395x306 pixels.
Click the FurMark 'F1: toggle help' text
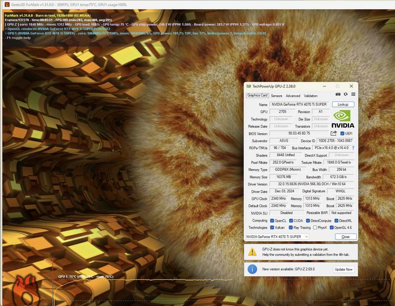pyautogui.click(x=18, y=38)
